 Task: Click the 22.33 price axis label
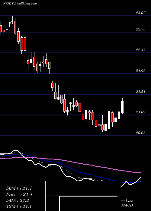click(x=141, y=50)
